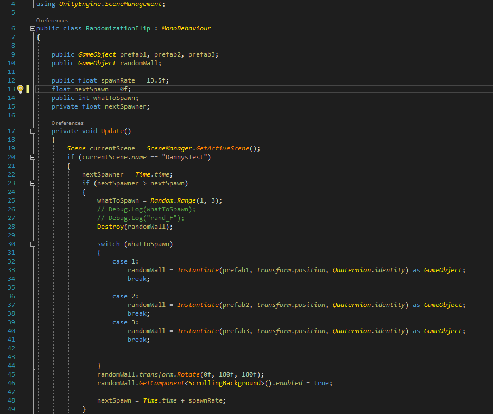Click 'enabled' property on line 46
The height and width of the screenshot is (414, 493).
point(289,383)
